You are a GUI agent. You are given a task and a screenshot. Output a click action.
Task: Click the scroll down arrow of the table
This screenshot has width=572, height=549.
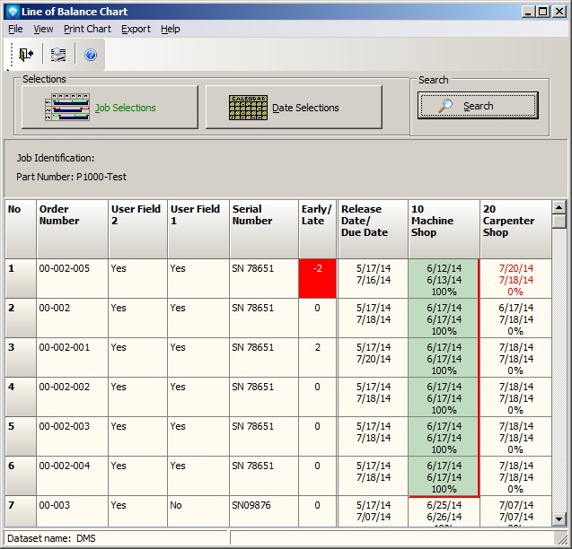coord(559,518)
